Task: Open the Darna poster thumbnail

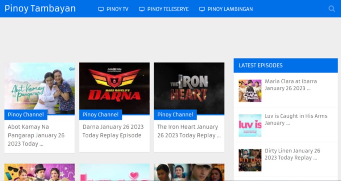Action: pyautogui.click(x=114, y=87)
